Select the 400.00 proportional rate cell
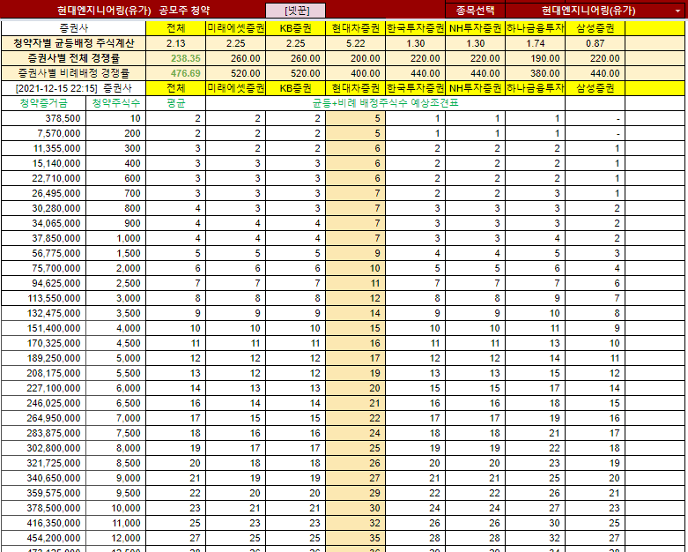Screen dimensions: 688x552 click(x=355, y=73)
